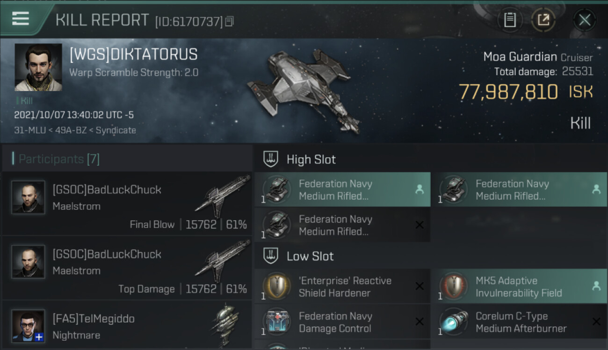The width and height of the screenshot is (608, 350).
Task: Open the hamburger menu
Action: click(21, 19)
